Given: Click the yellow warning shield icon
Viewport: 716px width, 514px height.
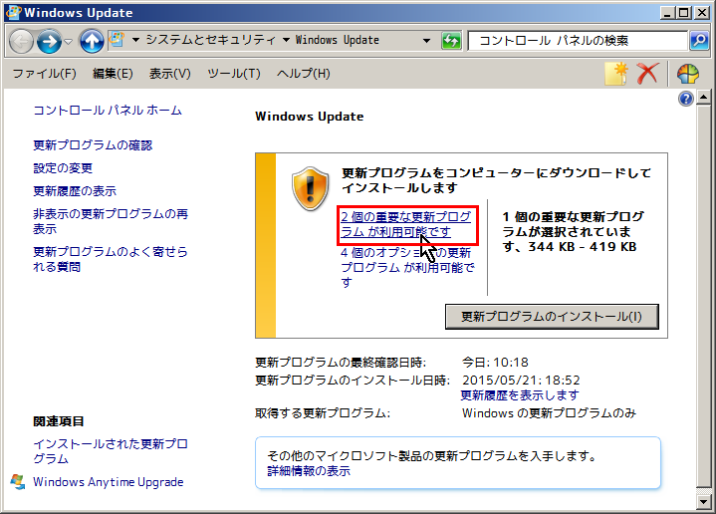Looking at the screenshot, I should (x=311, y=188).
